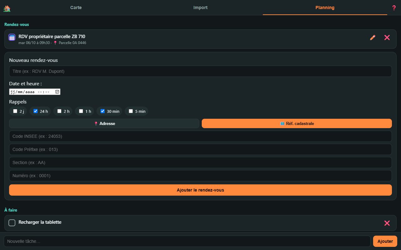Go to the home screen via house icon
Viewport: 401px width, 250px height.
7,8
